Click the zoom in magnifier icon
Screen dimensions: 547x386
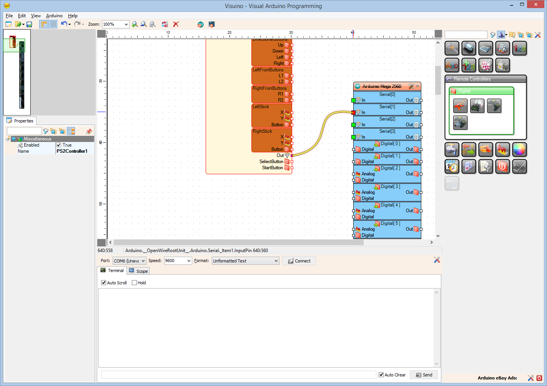point(135,24)
